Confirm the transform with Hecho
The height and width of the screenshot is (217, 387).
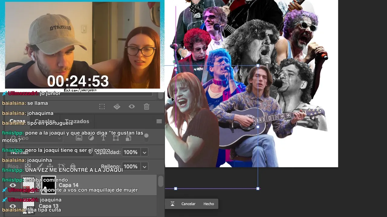click(209, 204)
